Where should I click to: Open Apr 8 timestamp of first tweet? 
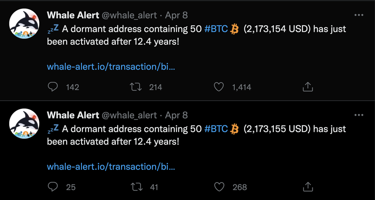pyautogui.click(x=177, y=15)
